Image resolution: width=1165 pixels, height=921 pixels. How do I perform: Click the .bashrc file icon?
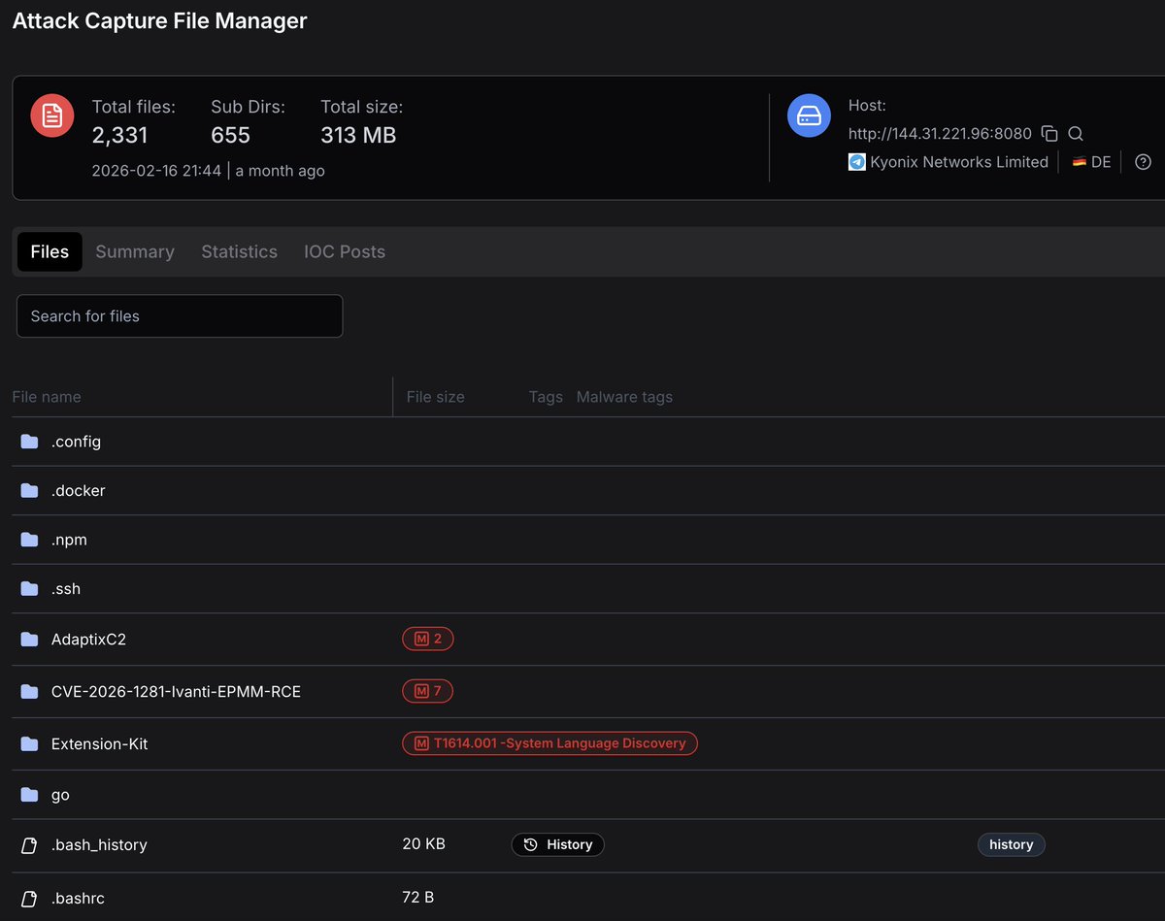29,899
